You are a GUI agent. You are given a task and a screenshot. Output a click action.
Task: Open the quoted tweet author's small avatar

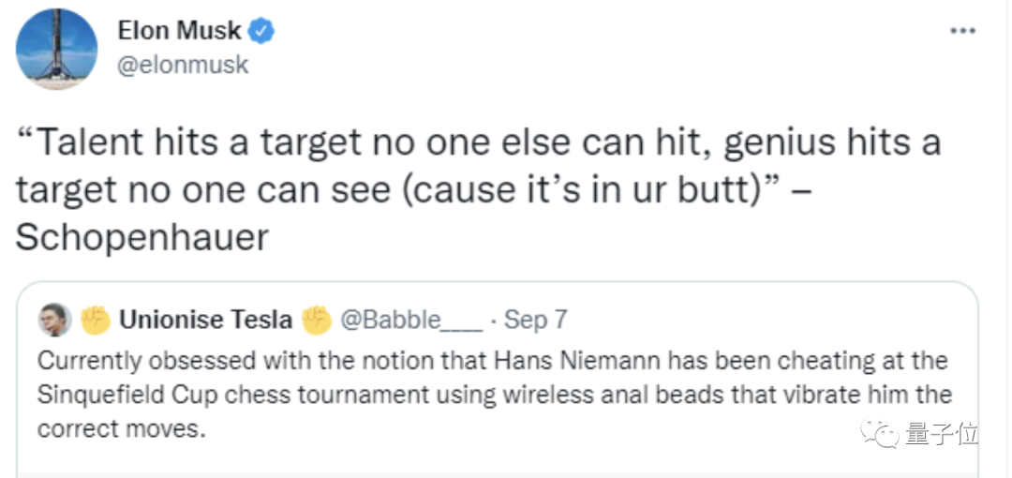coord(55,320)
